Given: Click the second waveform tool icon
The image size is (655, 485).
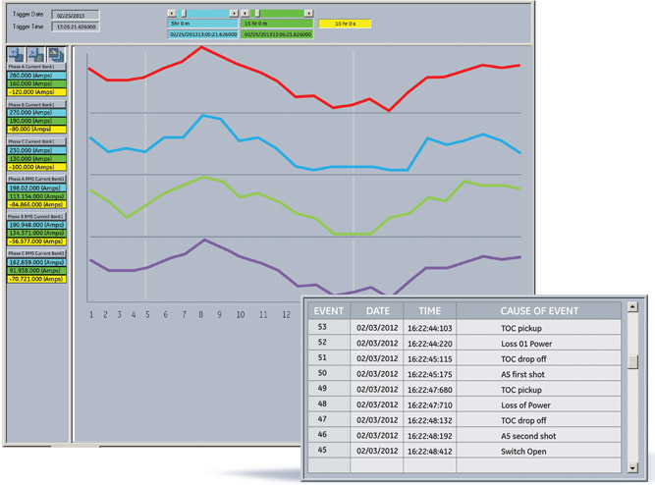Looking at the screenshot, I should pyautogui.click(x=35, y=55).
